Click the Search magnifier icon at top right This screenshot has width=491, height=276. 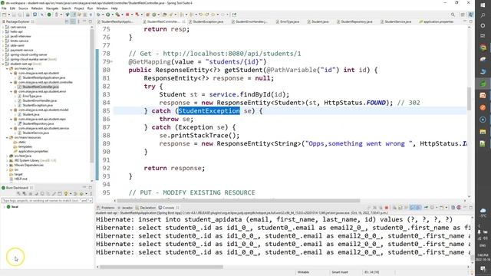coord(453,15)
